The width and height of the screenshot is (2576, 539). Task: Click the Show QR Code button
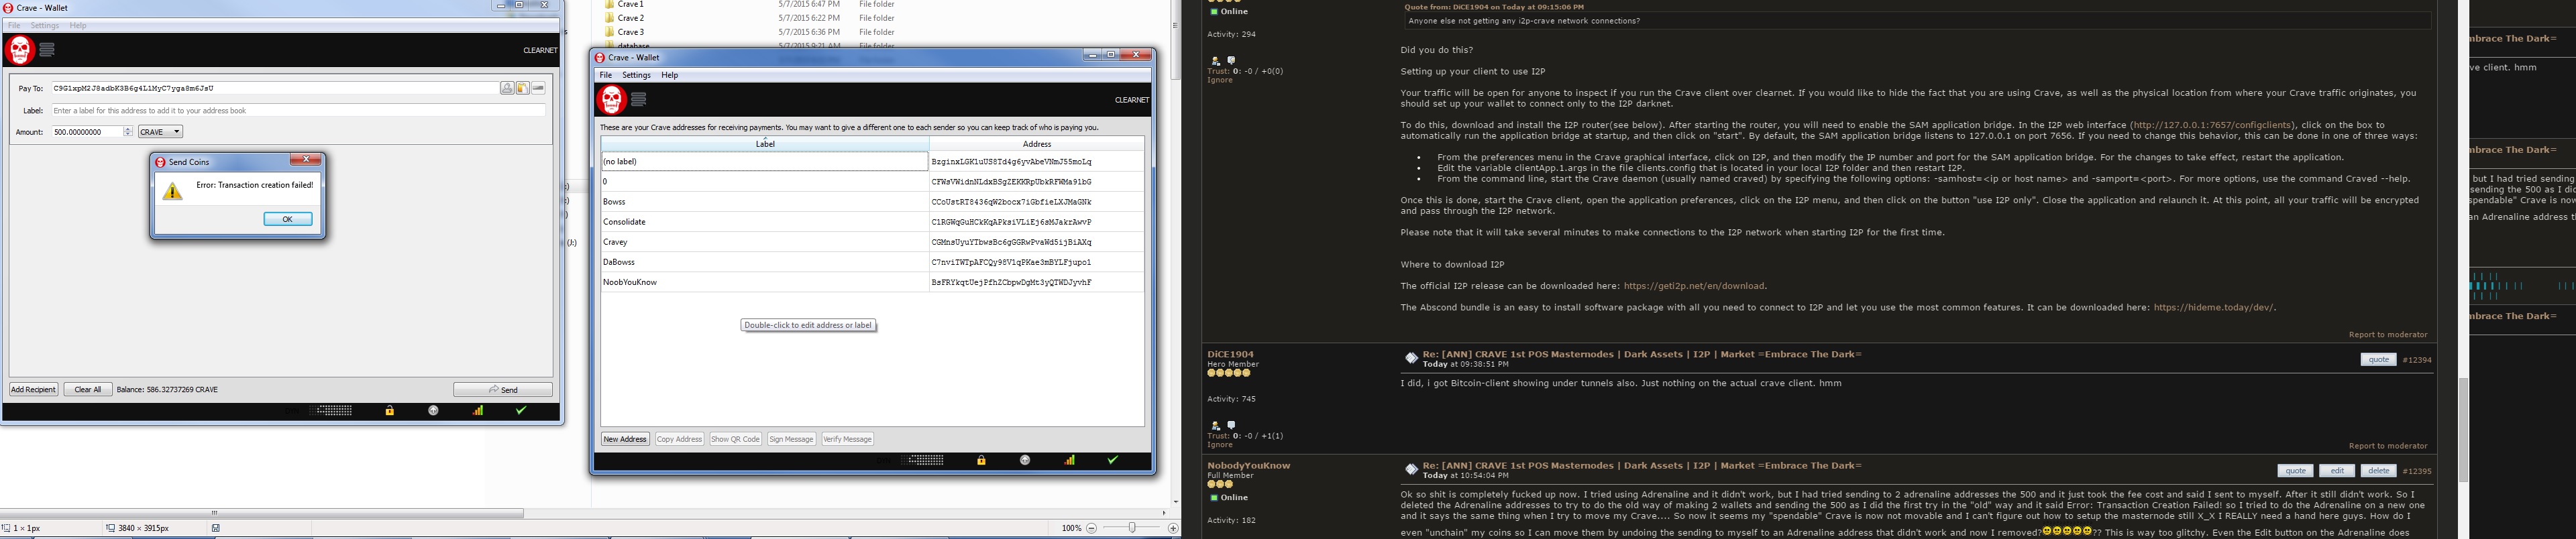pyautogui.click(x=735, y=439)
